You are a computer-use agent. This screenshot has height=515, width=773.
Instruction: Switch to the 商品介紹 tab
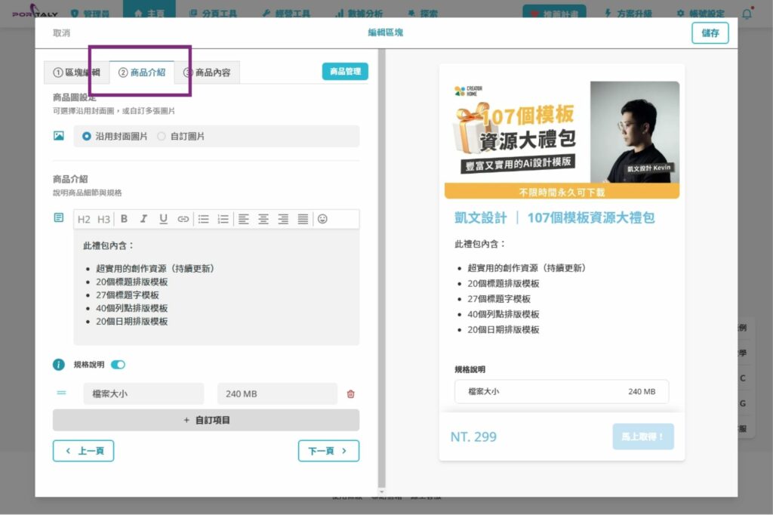pos(142,72)
